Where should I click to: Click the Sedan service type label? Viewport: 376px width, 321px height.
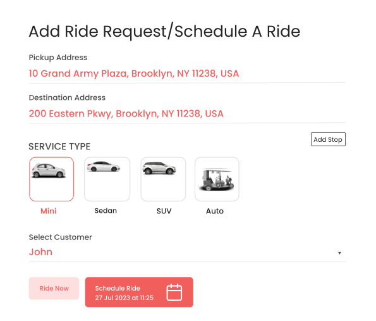click(x=106, y=211)
